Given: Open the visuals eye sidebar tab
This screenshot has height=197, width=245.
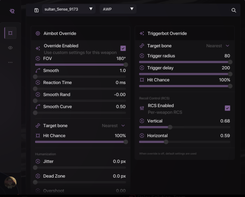Looking at the screenshot, I should coord(10,48).
